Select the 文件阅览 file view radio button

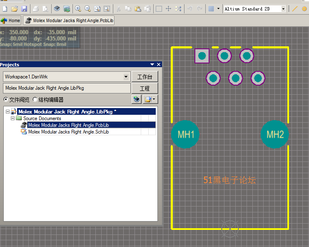pyautogui.click(x=6, y=100)
